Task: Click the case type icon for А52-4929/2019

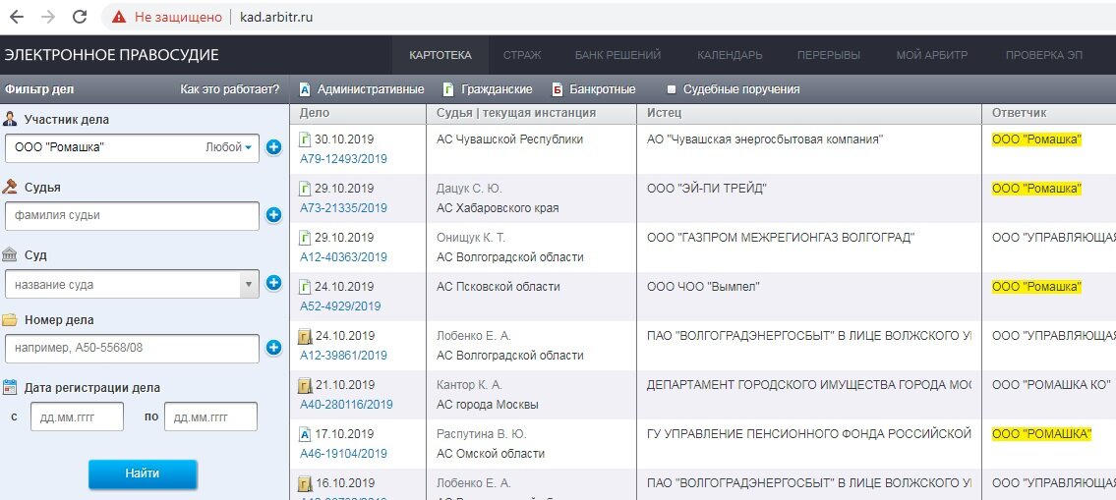Action: point(305,287)
